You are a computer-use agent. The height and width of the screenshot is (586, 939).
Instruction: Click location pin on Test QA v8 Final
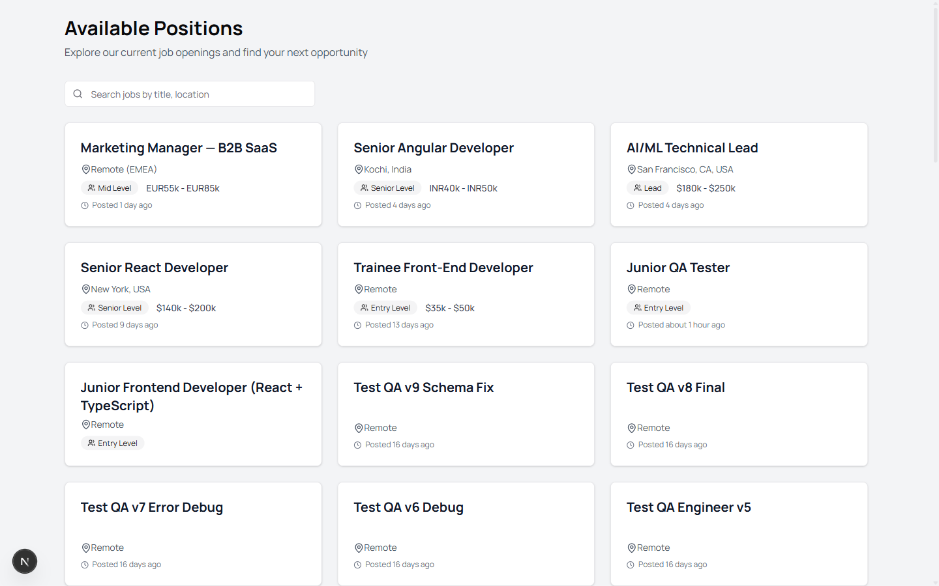631,428
